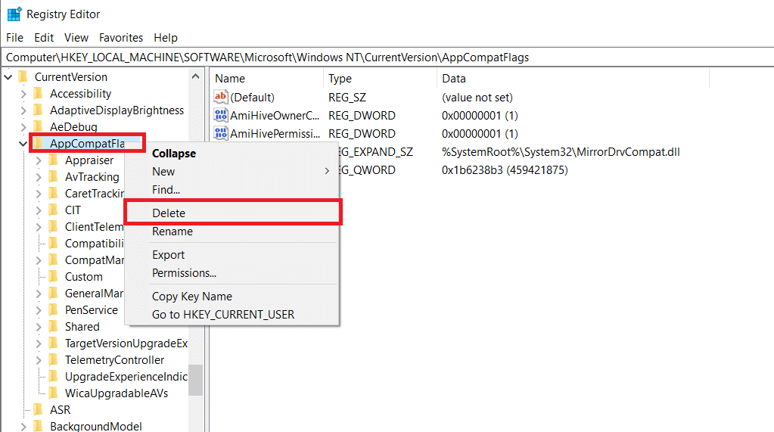Choose Delete from the context menu
The width and height of the screenshot is (774, 432).
click(233, 213)
